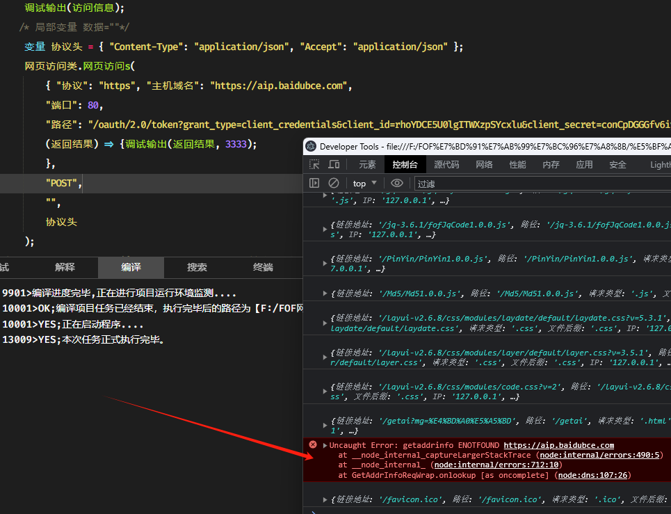671x514 pixels.
Task: Open the 安全 tab
Action: [x=617, y=164]
